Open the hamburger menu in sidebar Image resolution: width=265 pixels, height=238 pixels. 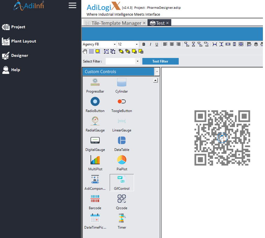click(72, 5)
